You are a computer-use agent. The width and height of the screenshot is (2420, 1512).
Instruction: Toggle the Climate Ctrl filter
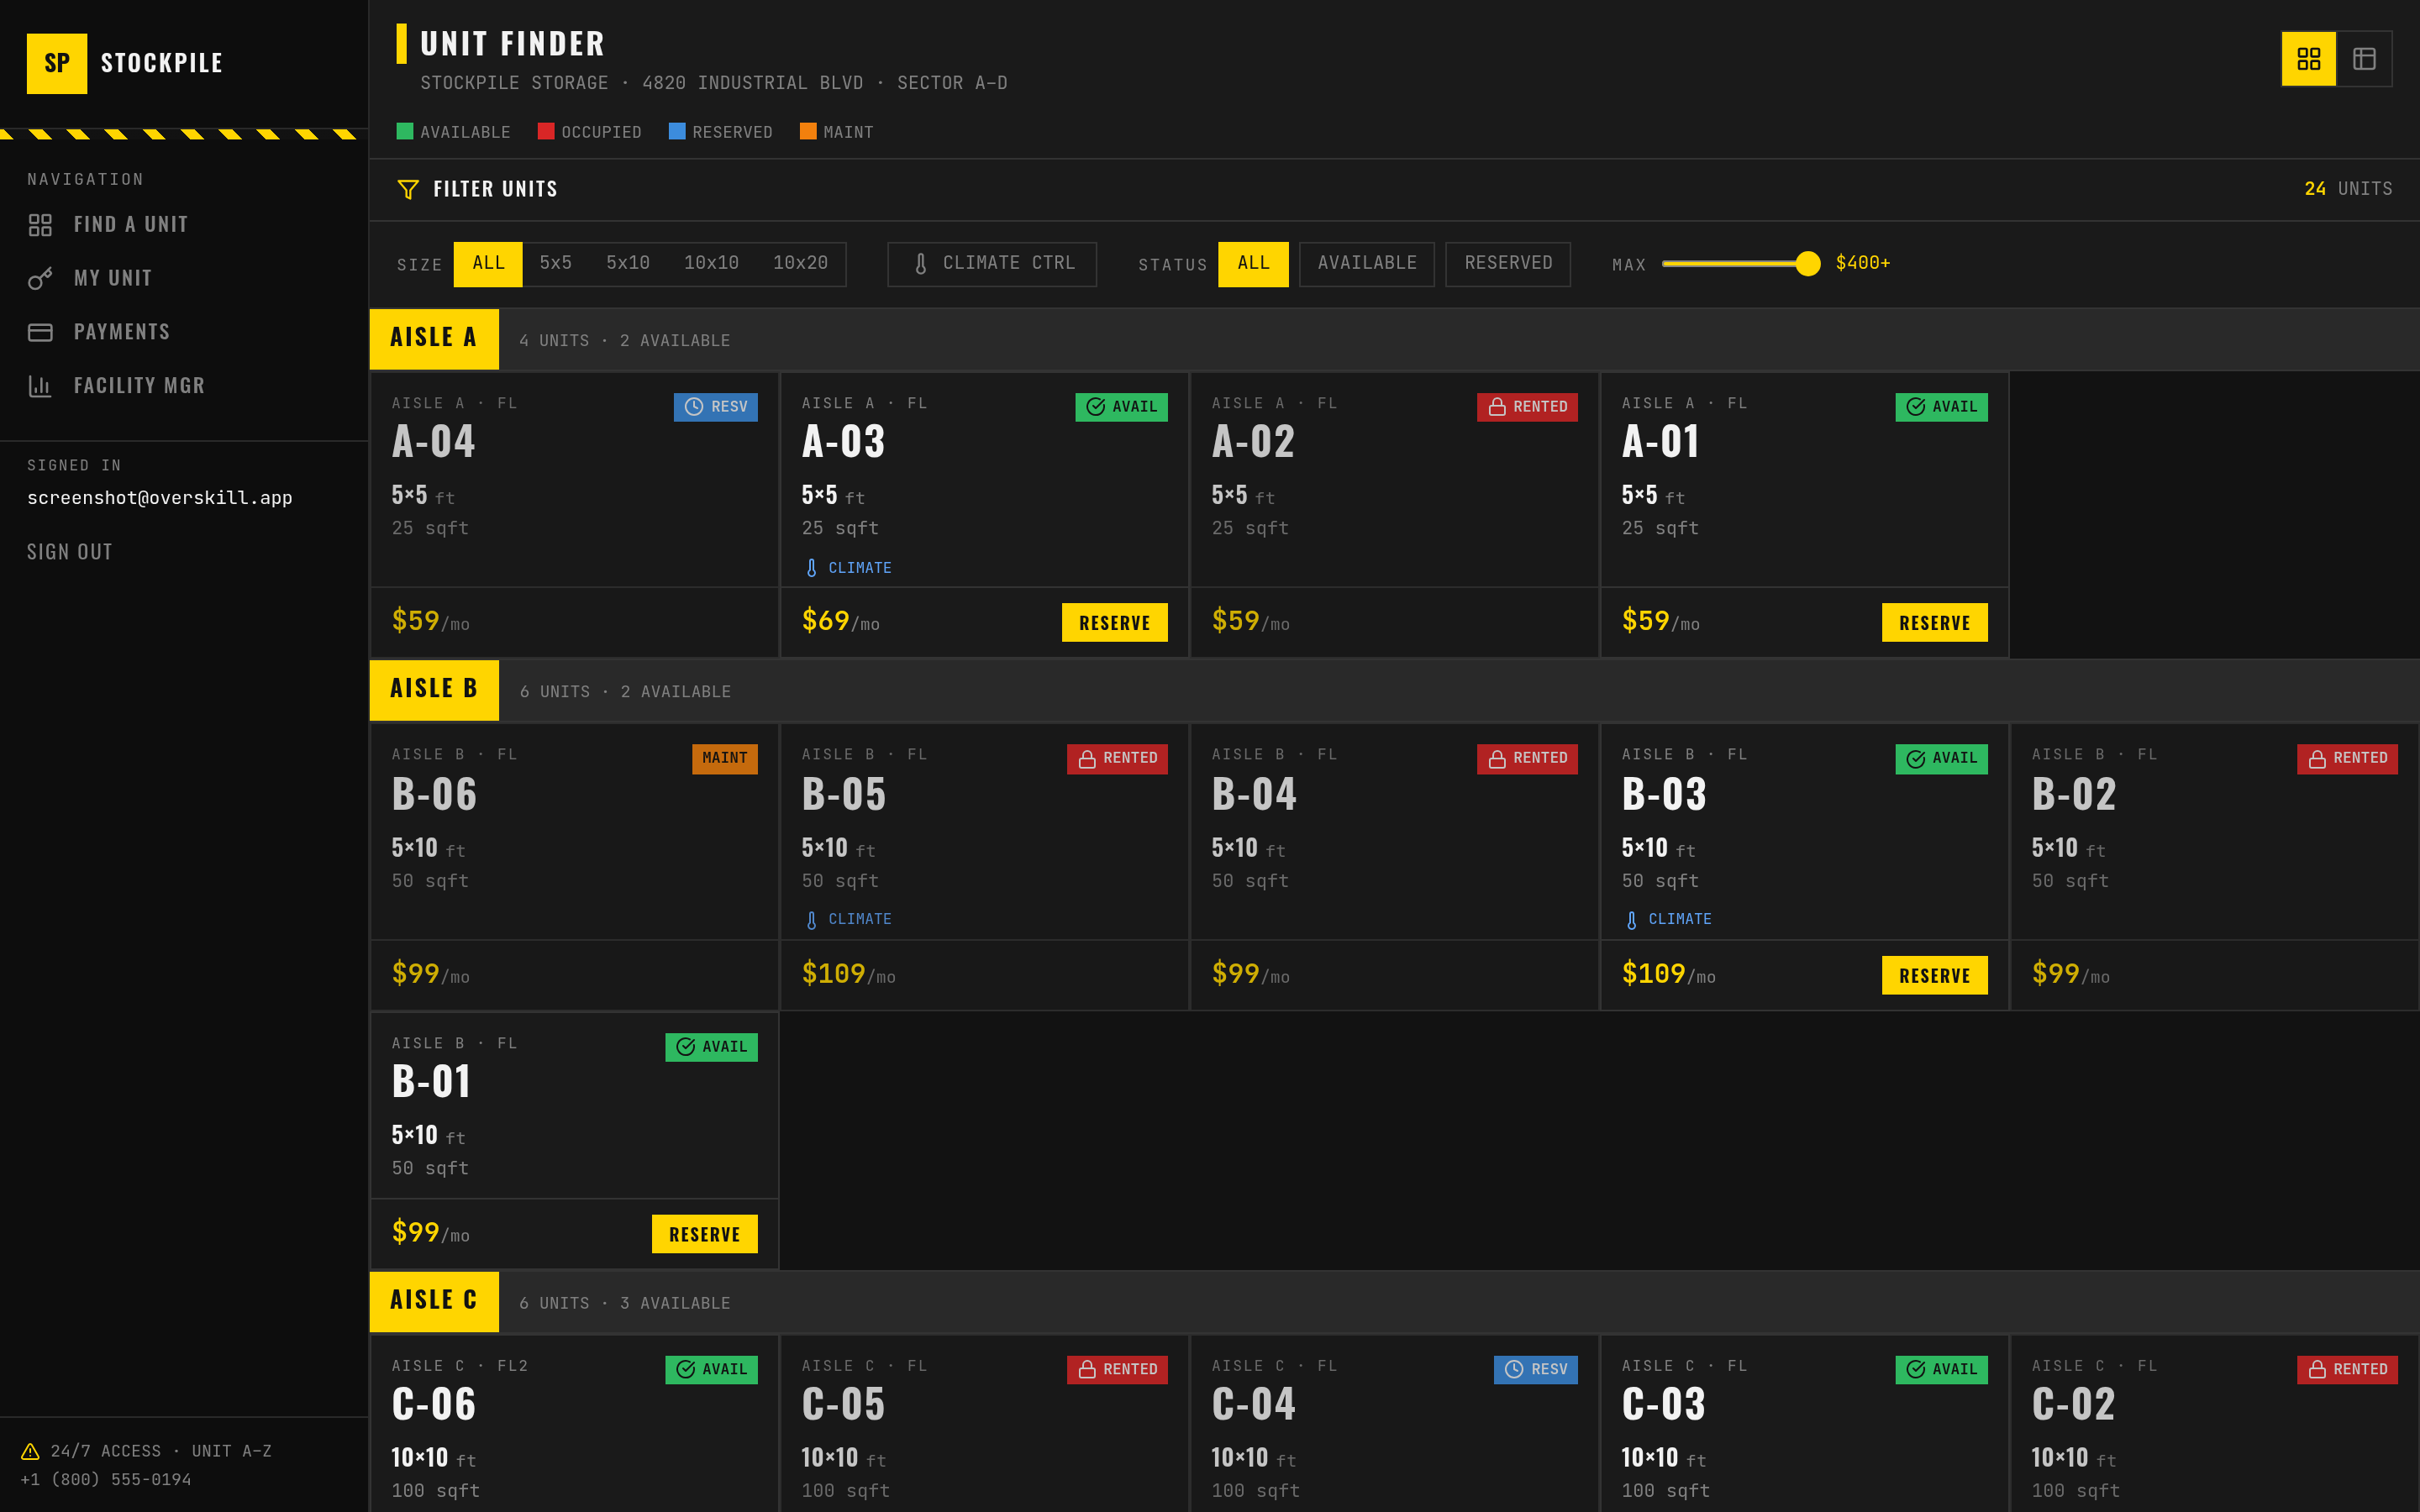pos(992,264)
